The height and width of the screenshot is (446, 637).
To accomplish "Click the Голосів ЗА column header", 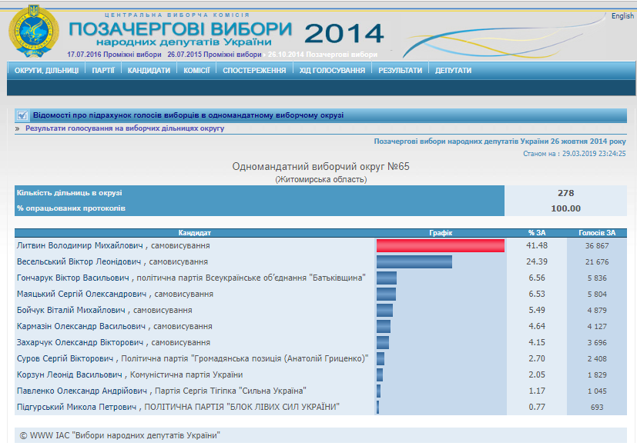I will [x=597, y=233].
